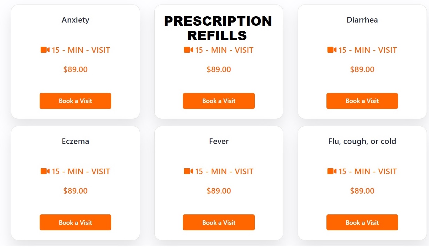Click the $89.00 price in Fever card
The height and width of the screenshot is (247, 429).
(219, 191)
